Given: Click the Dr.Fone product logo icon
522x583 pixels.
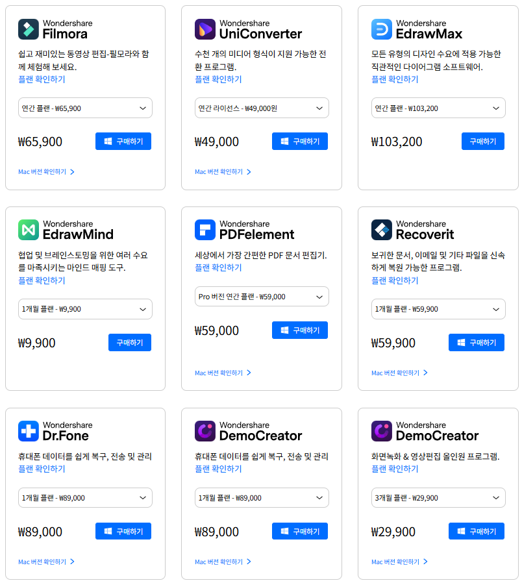Looking at the screenshot, I should [29, 431].
